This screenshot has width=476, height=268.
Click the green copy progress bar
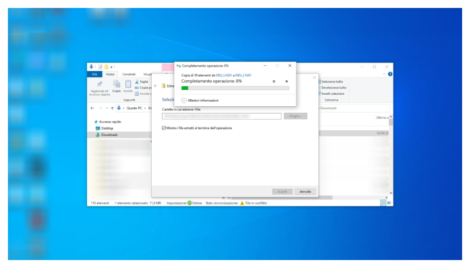tap(235, 88)
